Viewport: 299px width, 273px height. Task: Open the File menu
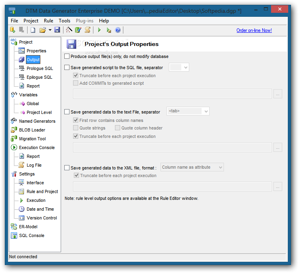(x=14, y=21)
